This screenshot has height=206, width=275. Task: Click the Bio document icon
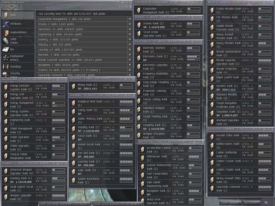tap(6, 50)
